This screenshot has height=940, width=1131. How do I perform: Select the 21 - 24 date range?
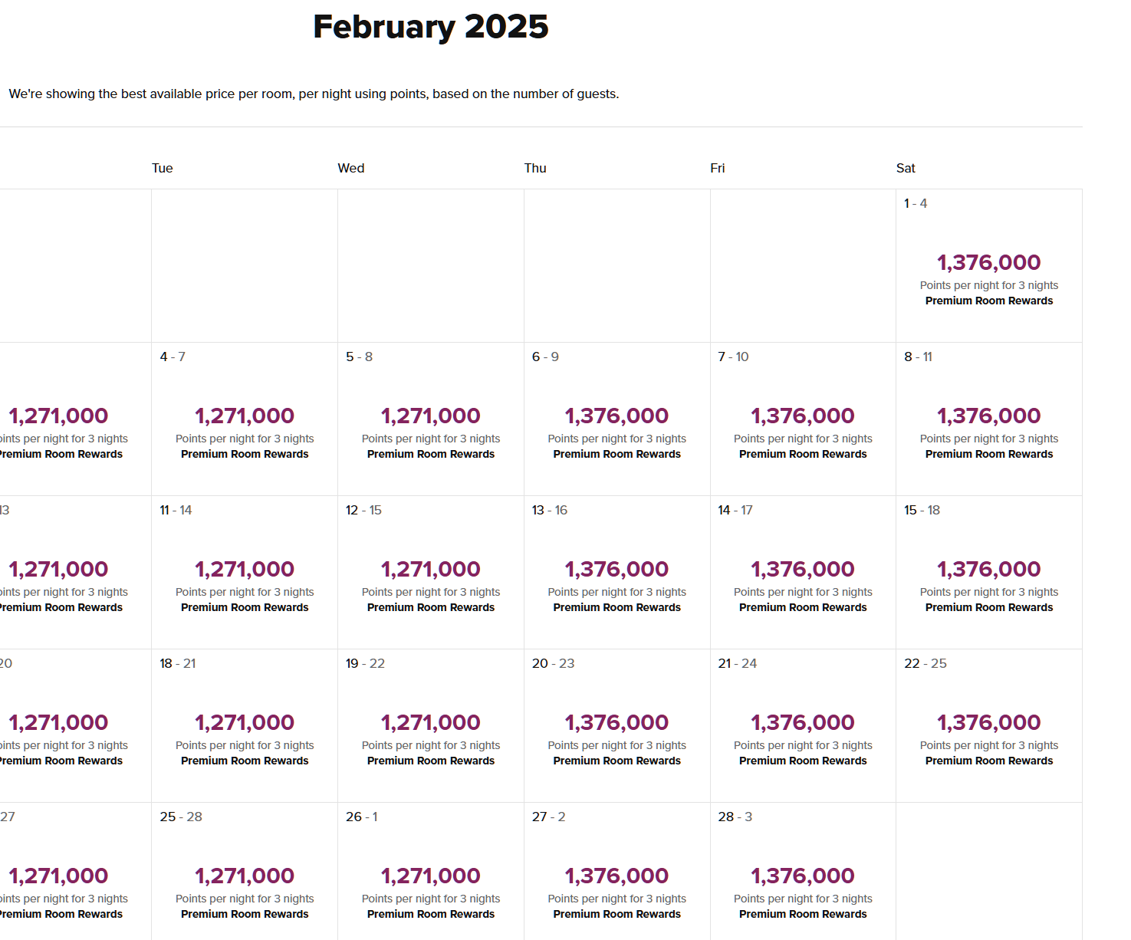coord(803,726)
